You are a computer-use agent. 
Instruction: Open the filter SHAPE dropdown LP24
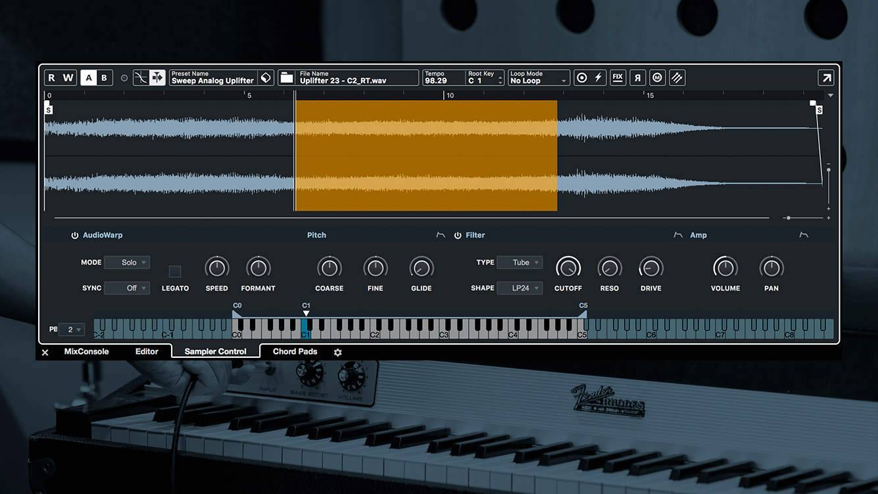[x=520, y=288]
